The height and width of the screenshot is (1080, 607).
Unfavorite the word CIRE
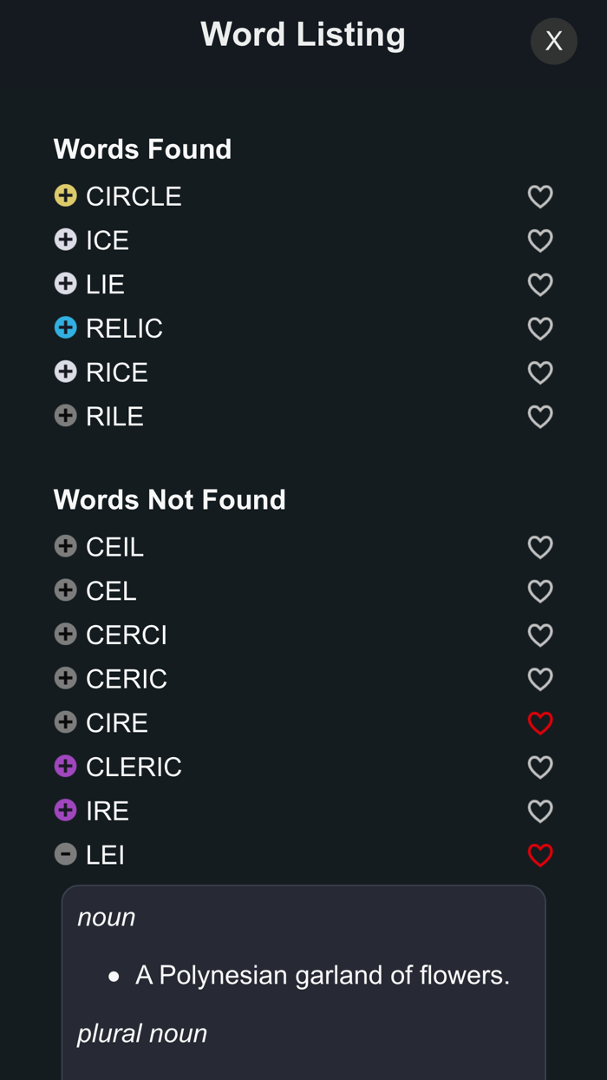540,722
